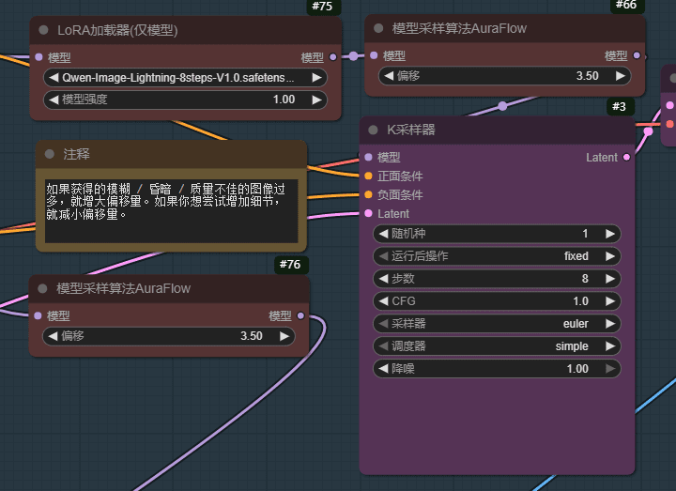Click the 注释 note text area
676x491 pixels.
(171, 211)
